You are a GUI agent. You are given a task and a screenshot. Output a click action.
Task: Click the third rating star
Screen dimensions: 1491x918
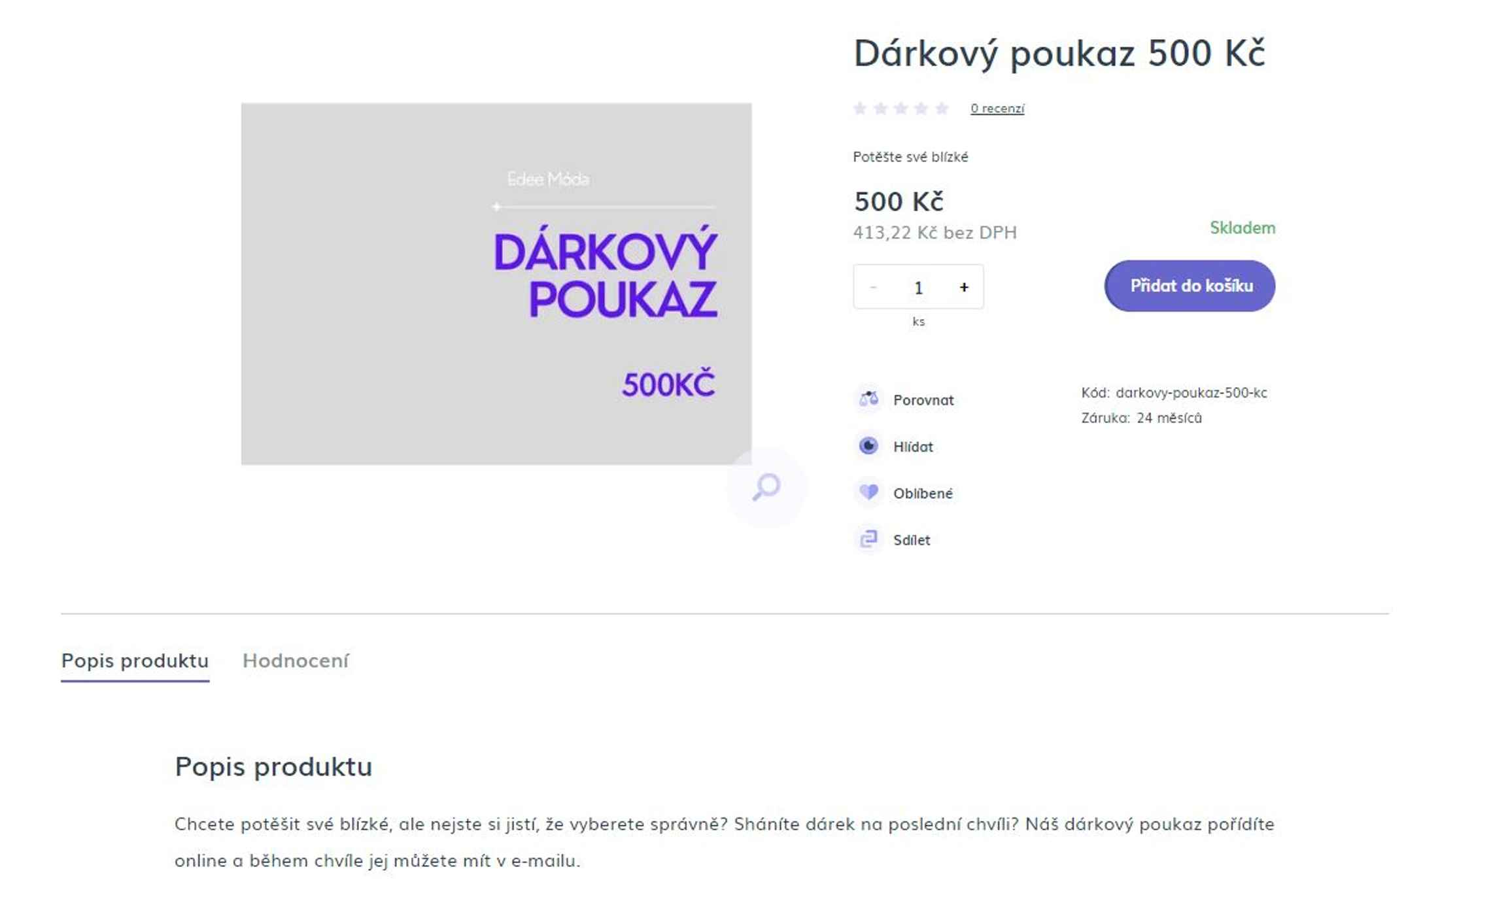point(901,109)
